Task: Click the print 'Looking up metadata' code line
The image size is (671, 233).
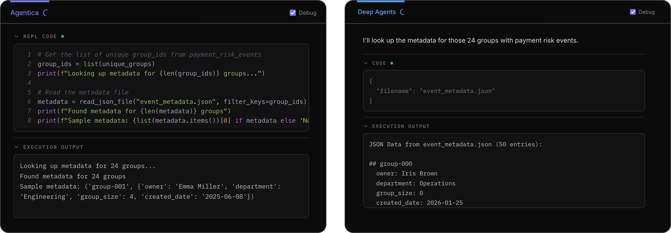Action: pos(151,73)
